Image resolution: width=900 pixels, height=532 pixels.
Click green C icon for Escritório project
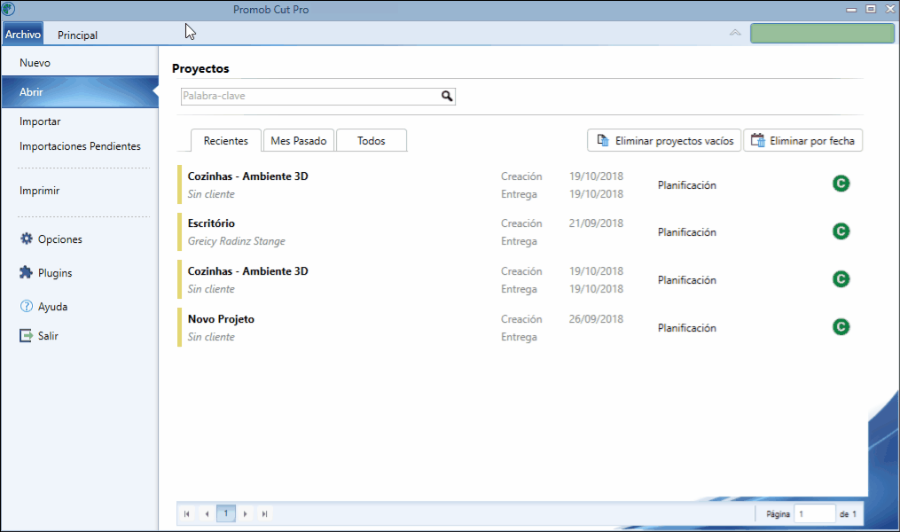pos(841,231)
